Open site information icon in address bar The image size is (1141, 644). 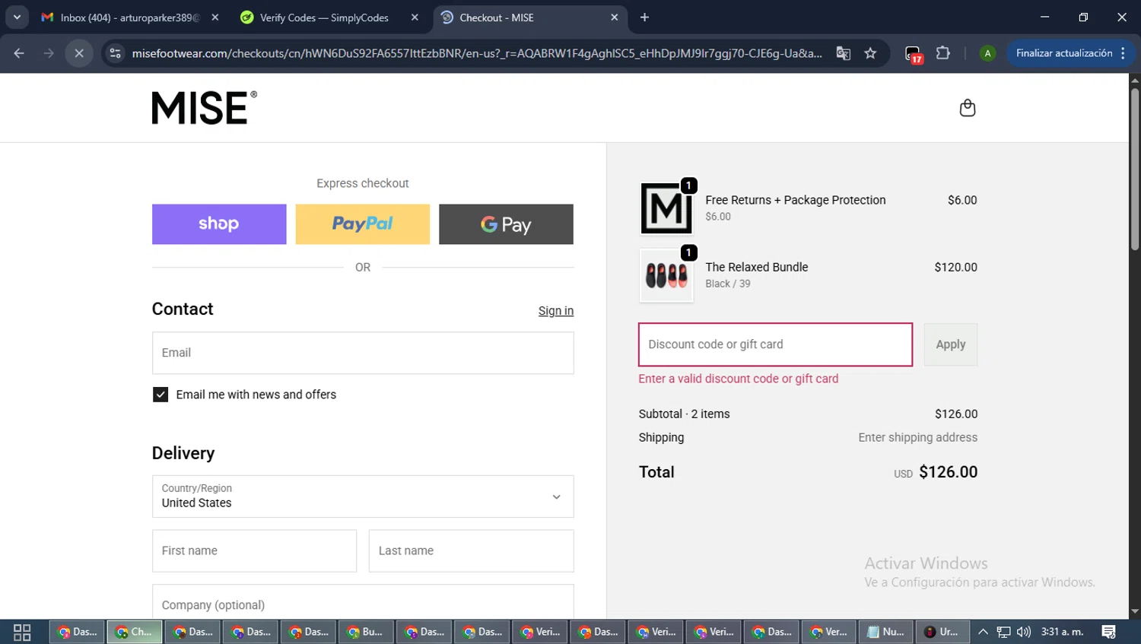tap(115, 53)
